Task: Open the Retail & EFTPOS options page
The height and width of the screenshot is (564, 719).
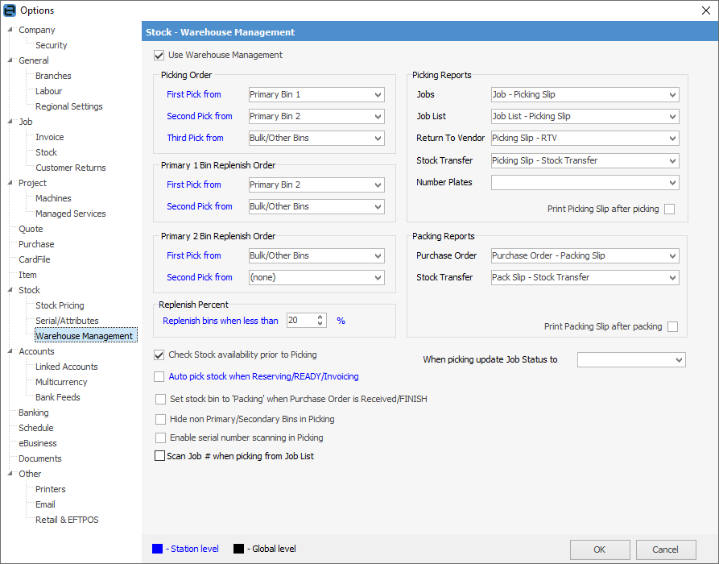Action: click(67, 520)
